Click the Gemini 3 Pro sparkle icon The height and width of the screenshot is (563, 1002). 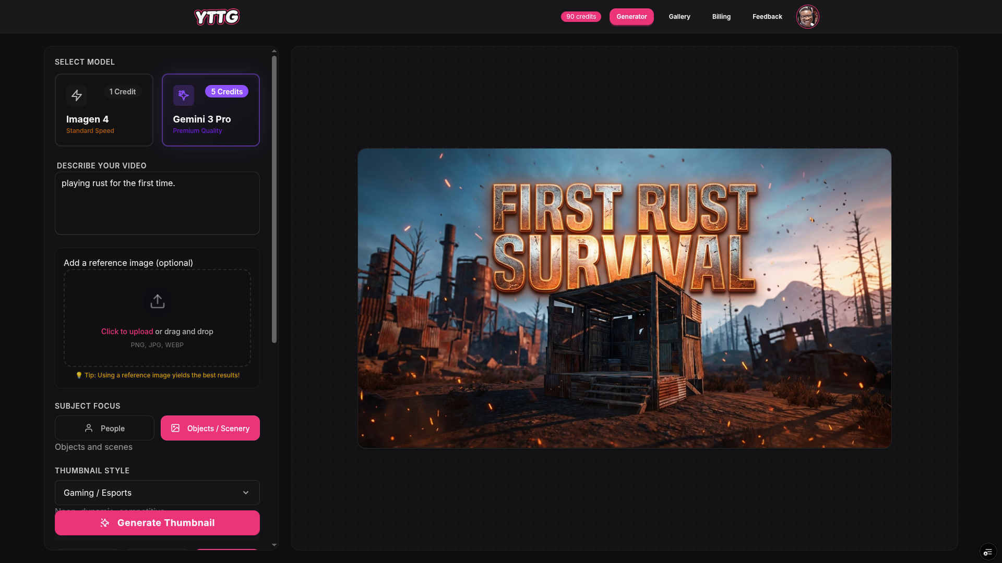(x=184, y=95)
